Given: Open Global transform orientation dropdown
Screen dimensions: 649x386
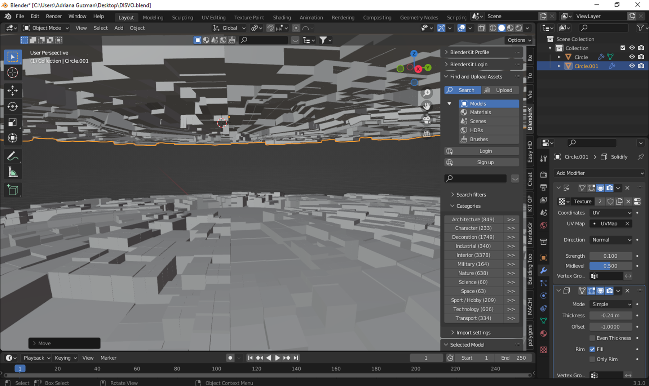Looking at the screenshot, I should click(229, 28).
